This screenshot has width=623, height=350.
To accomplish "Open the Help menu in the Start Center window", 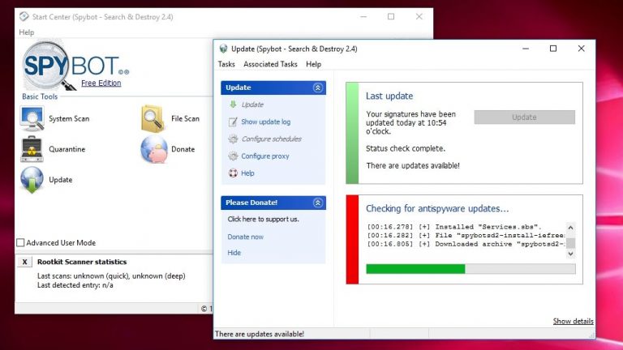I will 27,32.
